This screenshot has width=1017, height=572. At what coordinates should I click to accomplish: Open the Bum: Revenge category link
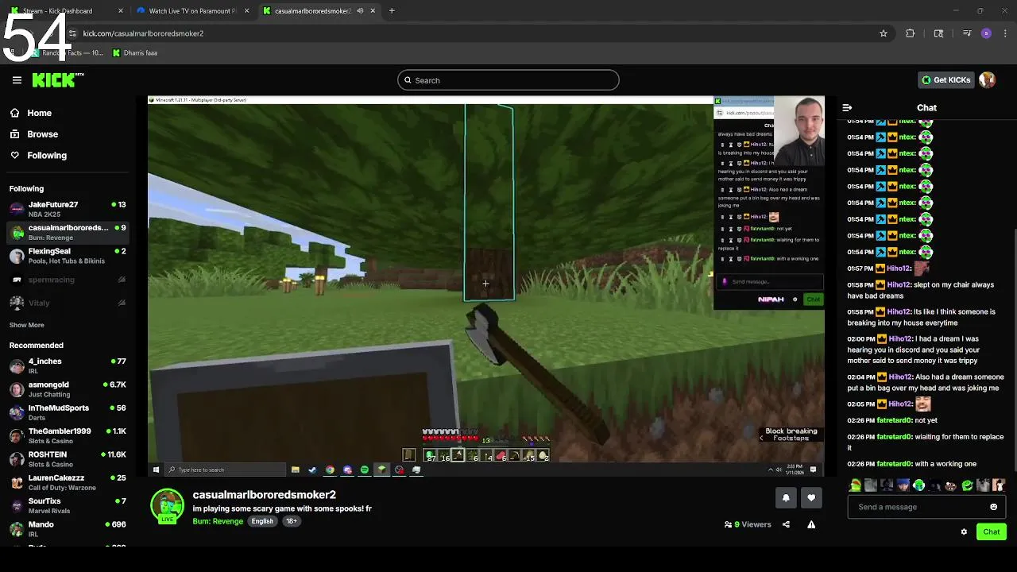(217, 521)
